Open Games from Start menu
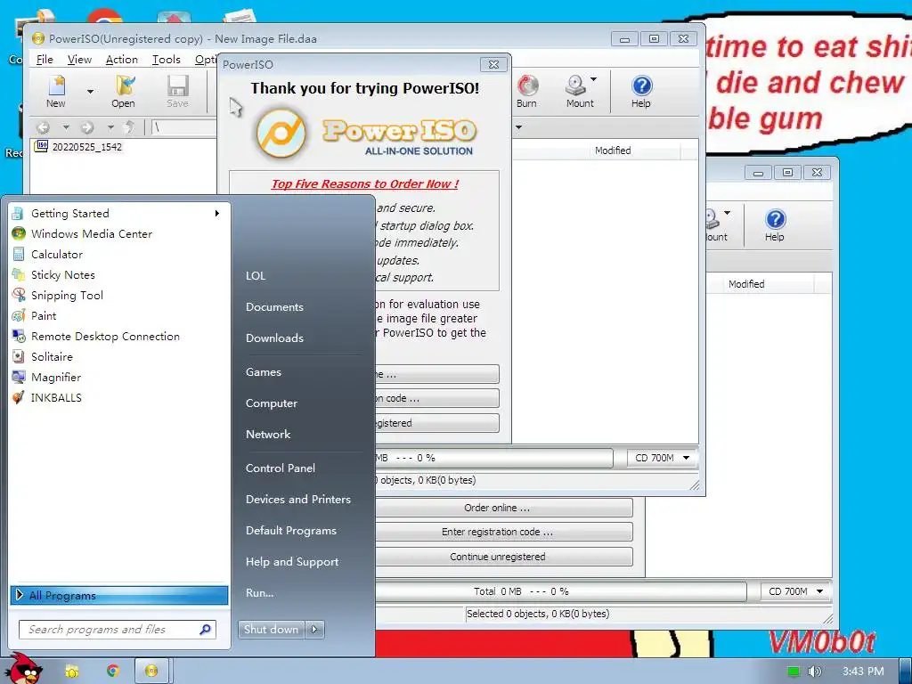 [264, 372]
